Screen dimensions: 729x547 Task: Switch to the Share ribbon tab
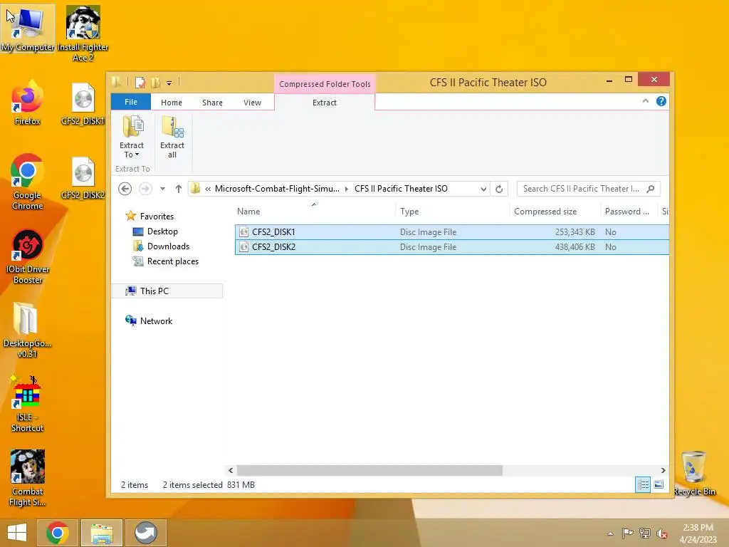pos(212,103)
